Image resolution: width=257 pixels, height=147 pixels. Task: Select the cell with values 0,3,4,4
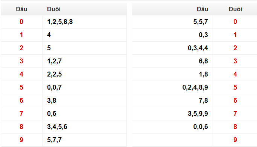[x=172, y=48]
